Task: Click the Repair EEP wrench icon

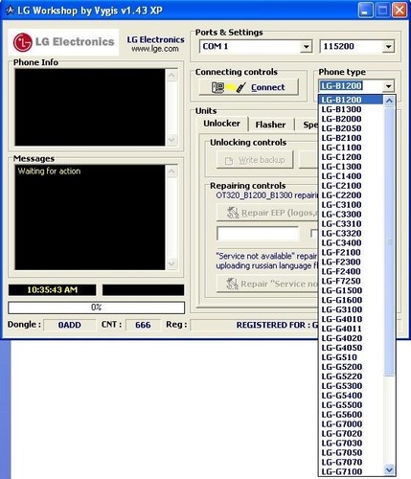Action: click(233, 213)
